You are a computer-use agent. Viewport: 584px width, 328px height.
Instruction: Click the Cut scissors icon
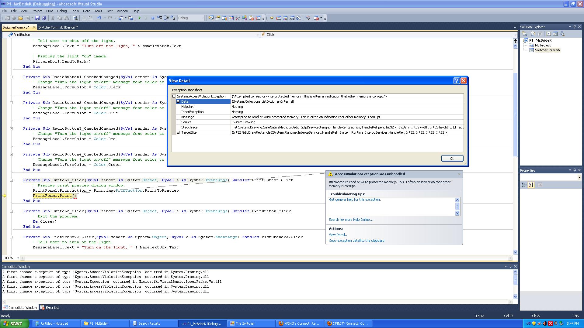click(53, 18)
